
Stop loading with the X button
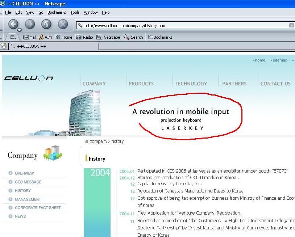click(63, 24)
